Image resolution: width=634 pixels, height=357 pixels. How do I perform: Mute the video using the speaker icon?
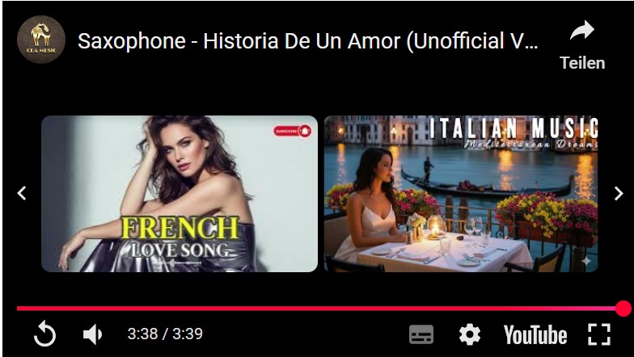click(92, 334)
